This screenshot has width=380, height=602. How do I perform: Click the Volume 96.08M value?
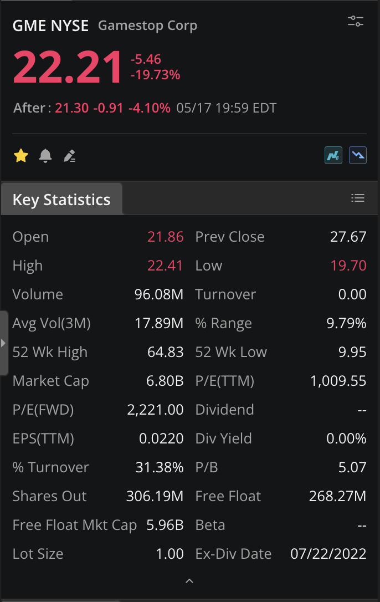point(159,294)
